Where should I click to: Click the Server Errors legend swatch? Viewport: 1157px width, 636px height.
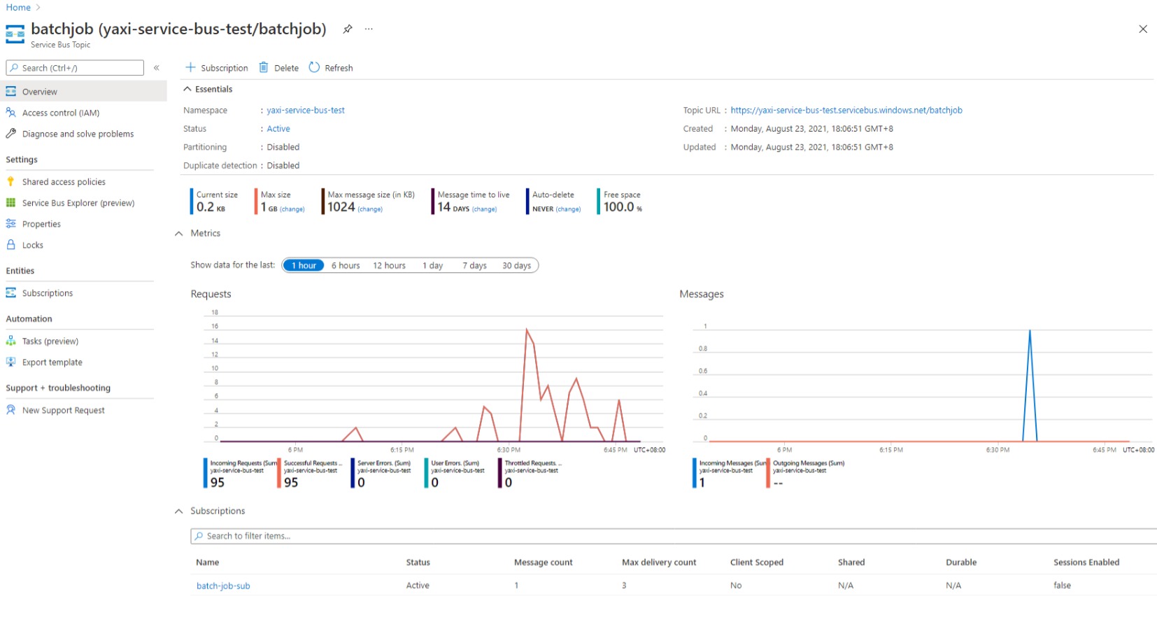tap(353, 473)
